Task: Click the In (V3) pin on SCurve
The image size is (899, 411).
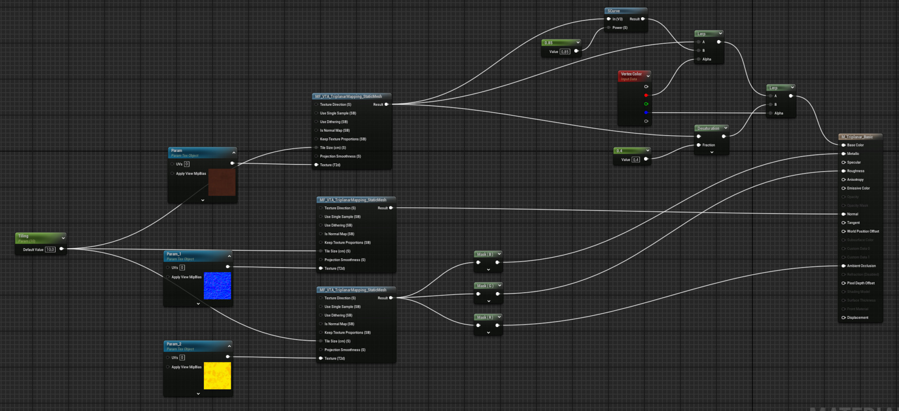Action: 608,19
